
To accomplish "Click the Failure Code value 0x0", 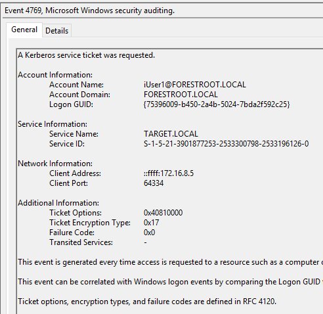I will tap(149, 233).
